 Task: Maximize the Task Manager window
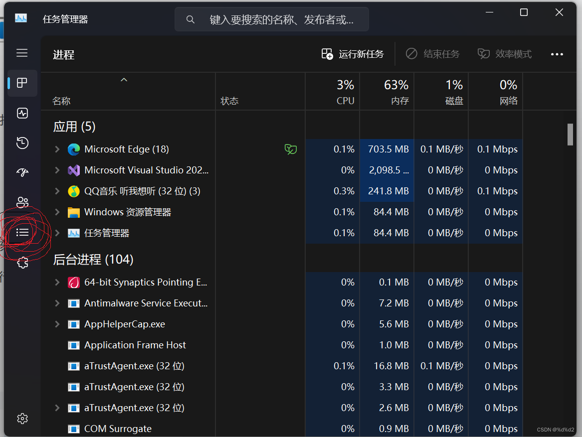coord(524,12)
